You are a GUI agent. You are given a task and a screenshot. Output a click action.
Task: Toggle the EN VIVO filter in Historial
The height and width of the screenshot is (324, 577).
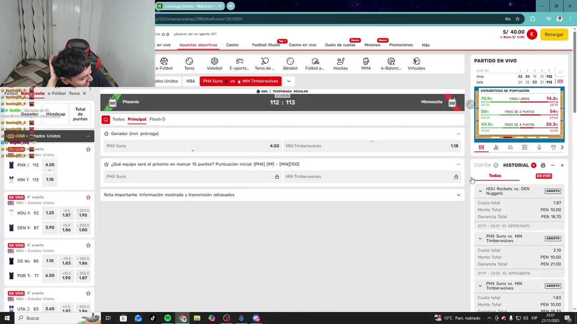coord(544,176)
